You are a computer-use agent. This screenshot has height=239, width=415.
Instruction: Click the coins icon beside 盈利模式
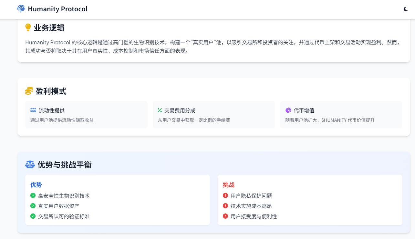point(29,91)
